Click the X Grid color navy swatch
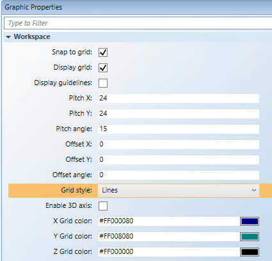Screen dimensions: 272x261 [x=250, y=221]
